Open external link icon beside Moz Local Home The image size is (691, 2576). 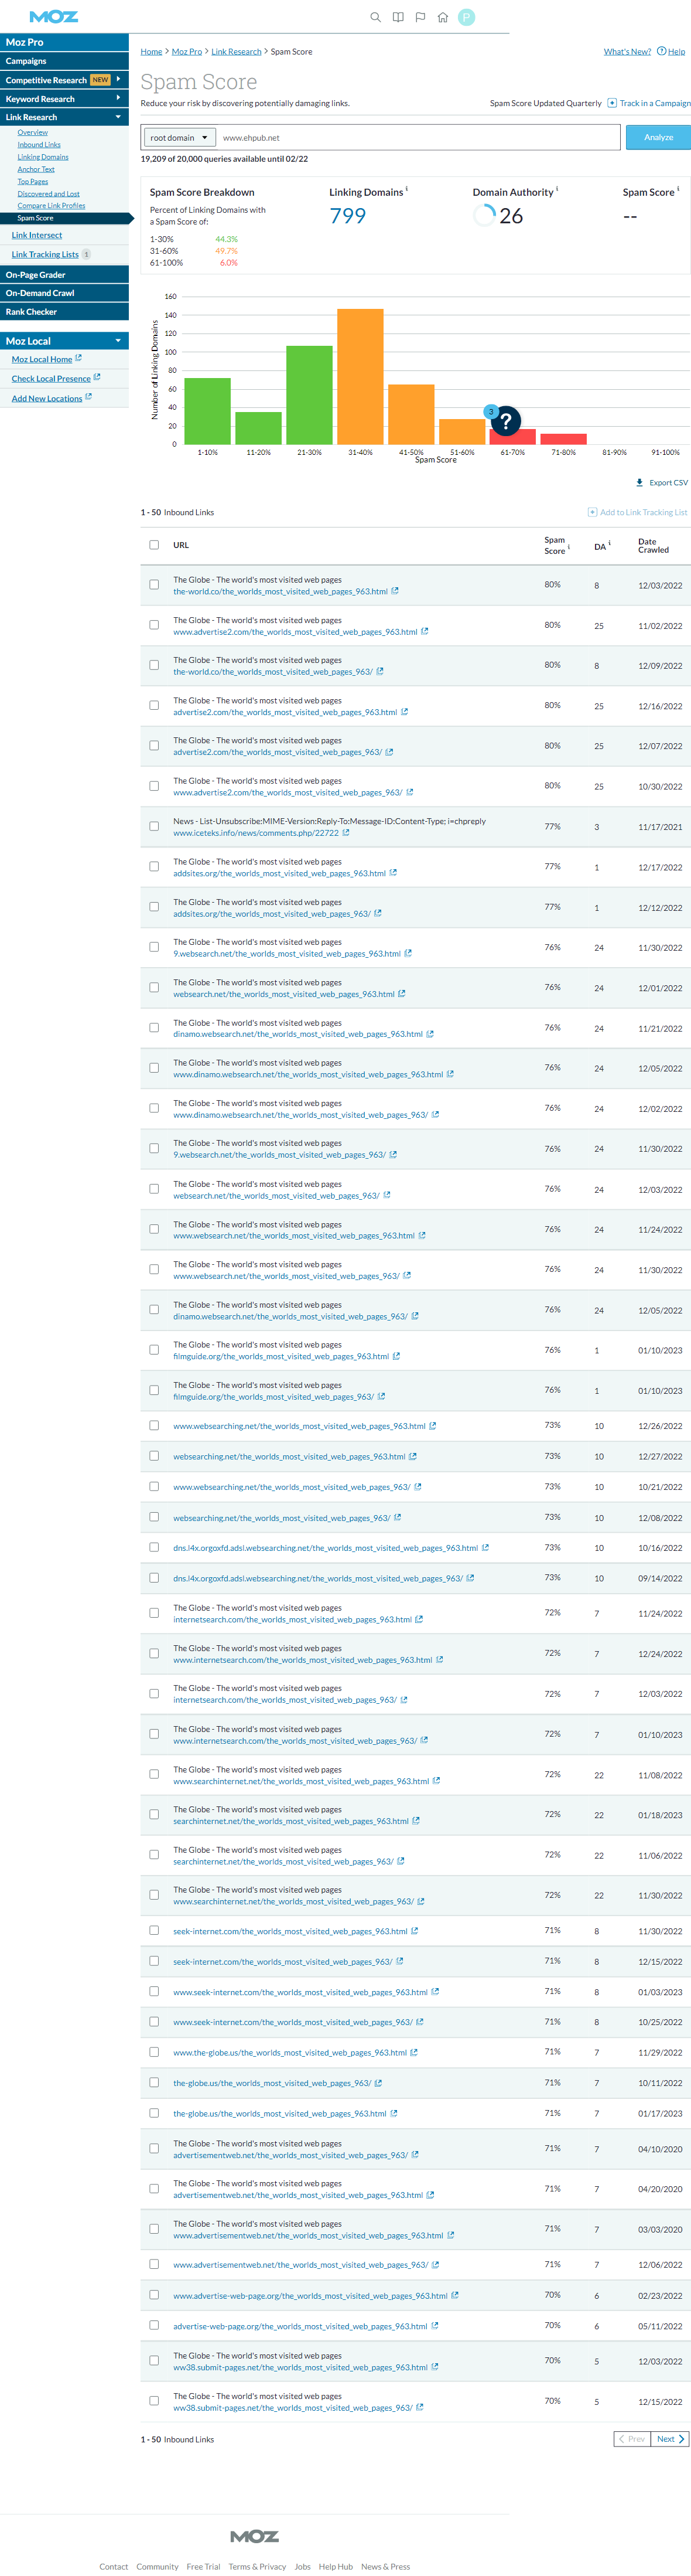[78, 358]
